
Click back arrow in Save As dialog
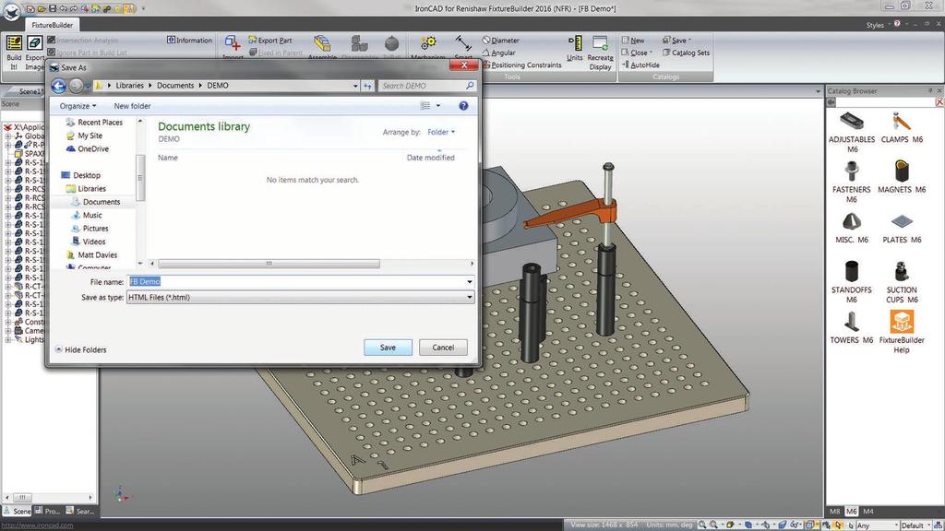pyautogui.click(x=58, y=86)
